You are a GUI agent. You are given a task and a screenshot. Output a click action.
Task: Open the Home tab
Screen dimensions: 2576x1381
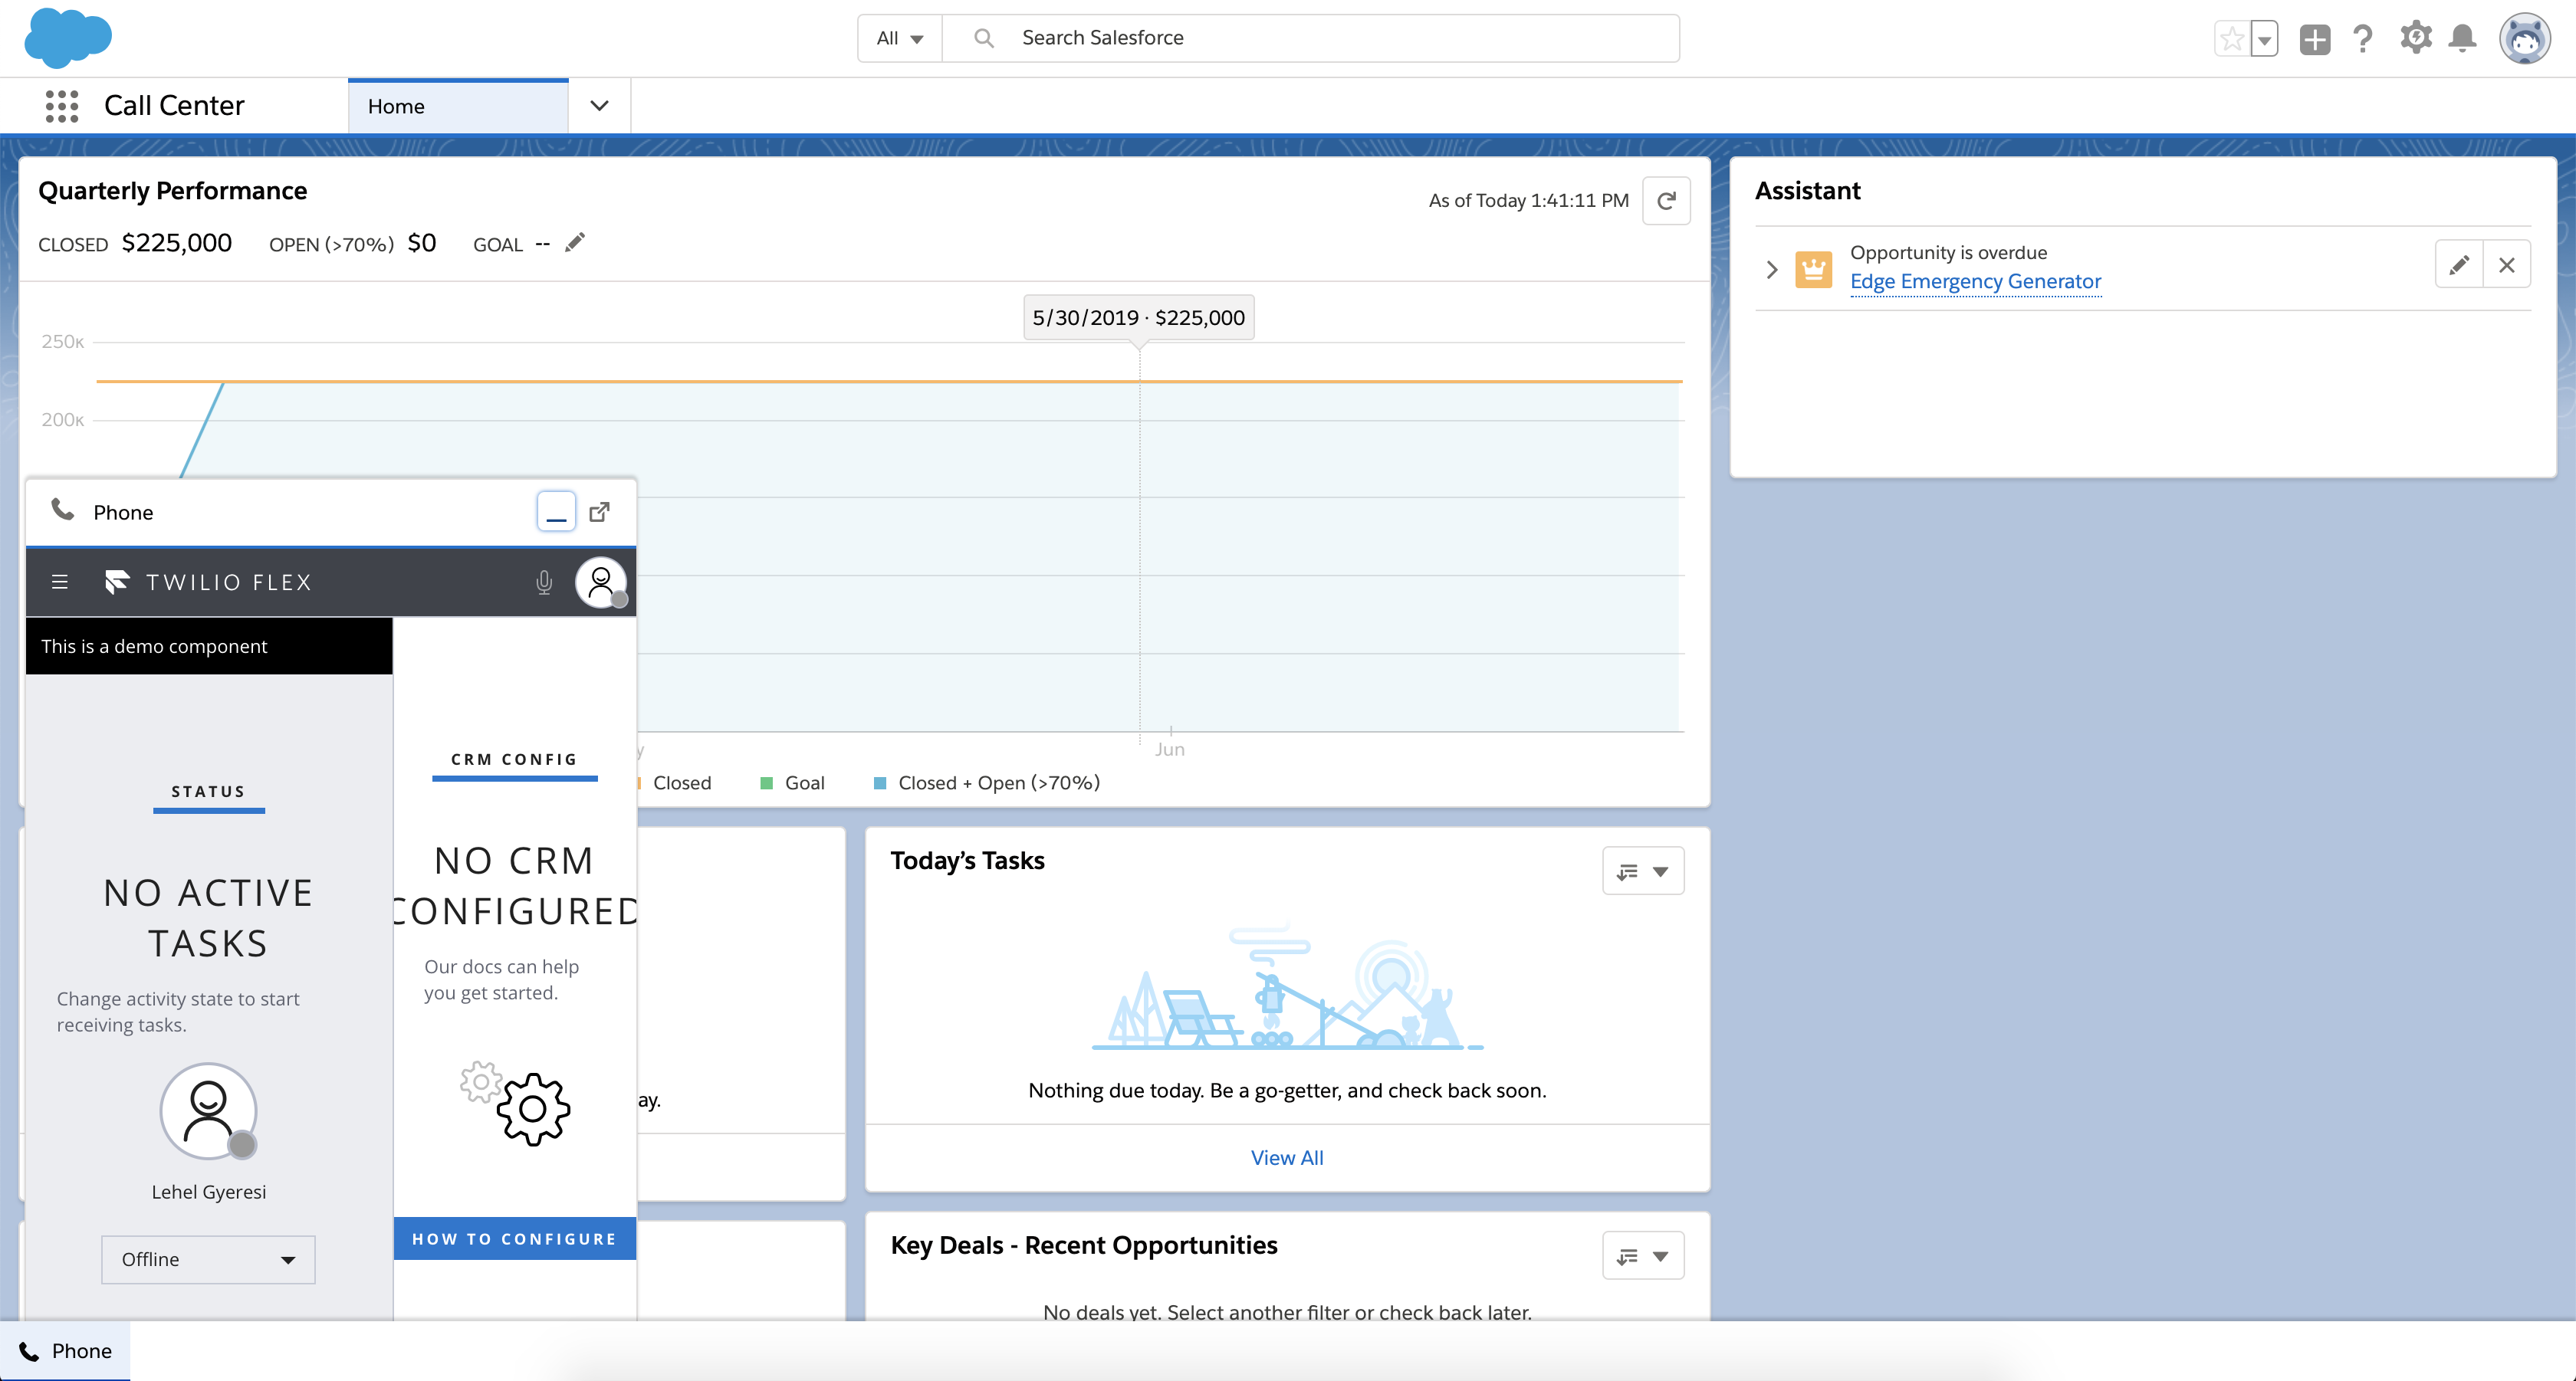tap(458, 106)
